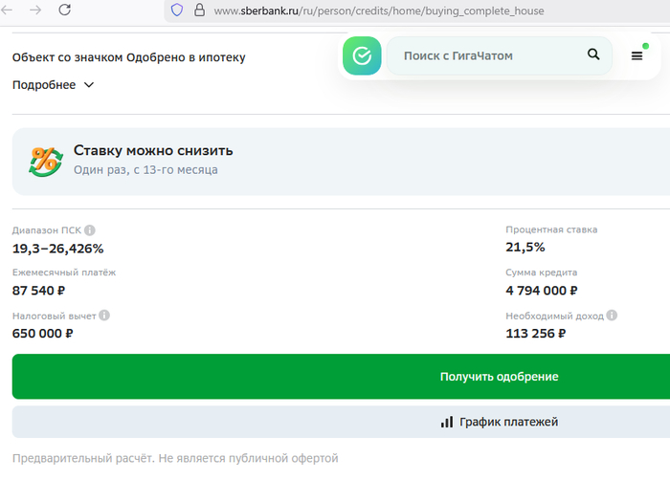
Task: Click the magnifier search icon
Action: (x=593, y=55)
